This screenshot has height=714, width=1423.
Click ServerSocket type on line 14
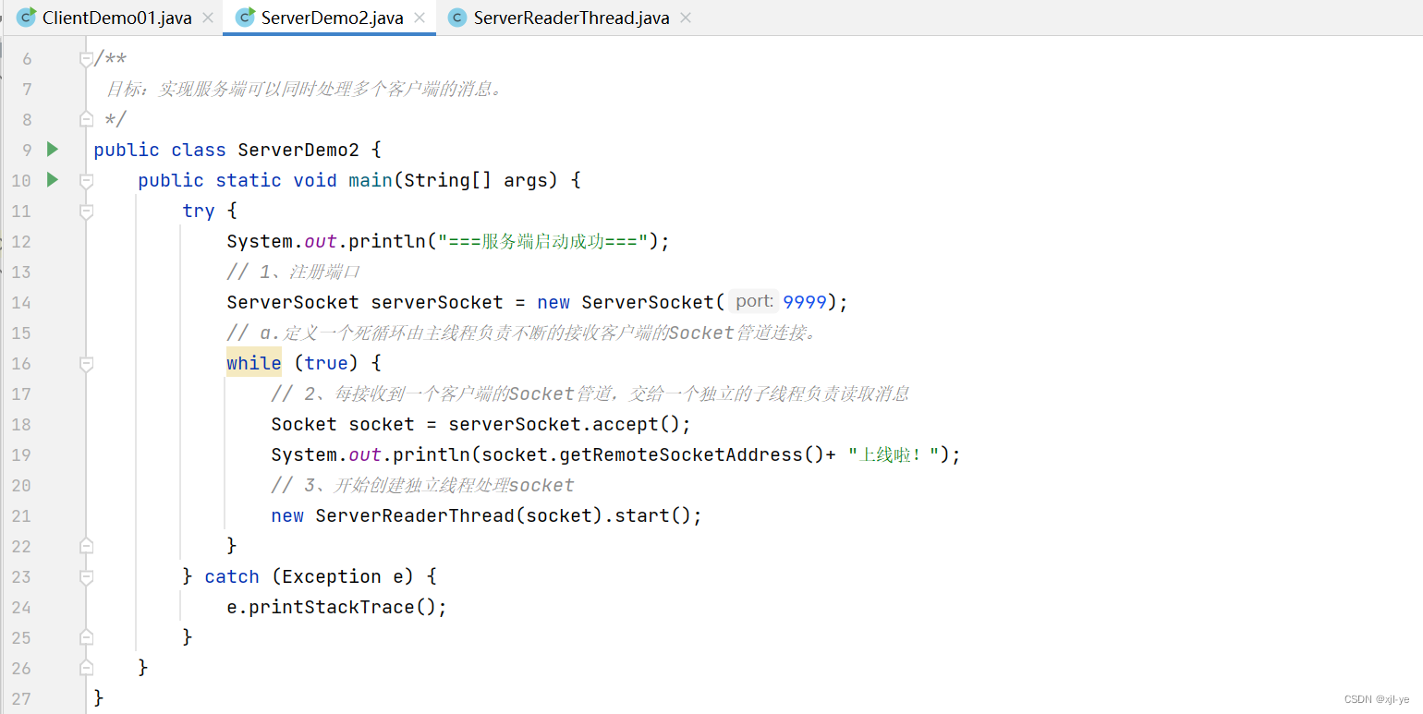(293, 302)
